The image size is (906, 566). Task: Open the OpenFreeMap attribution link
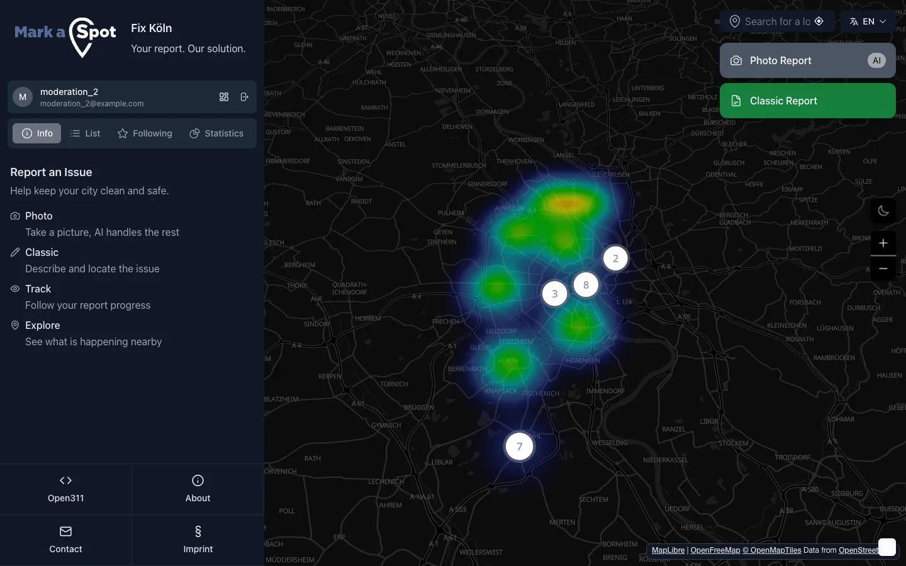pyautogui.click(x=715, y=550)
